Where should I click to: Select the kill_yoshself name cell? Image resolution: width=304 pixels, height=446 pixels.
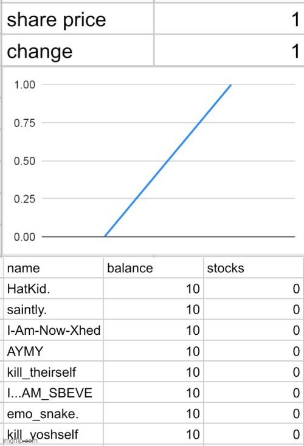(x=54, y=434)
